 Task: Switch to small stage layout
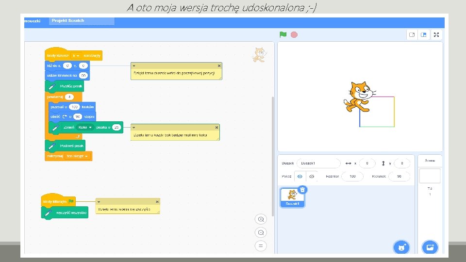point(412,35)
